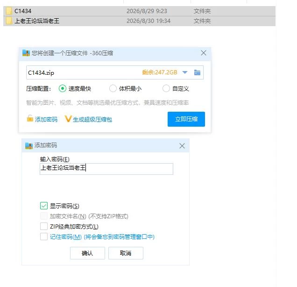The height and width of the screenshot is (287, 297).
Task: Click the 压缩配置 label
Action: pos(39,88)
